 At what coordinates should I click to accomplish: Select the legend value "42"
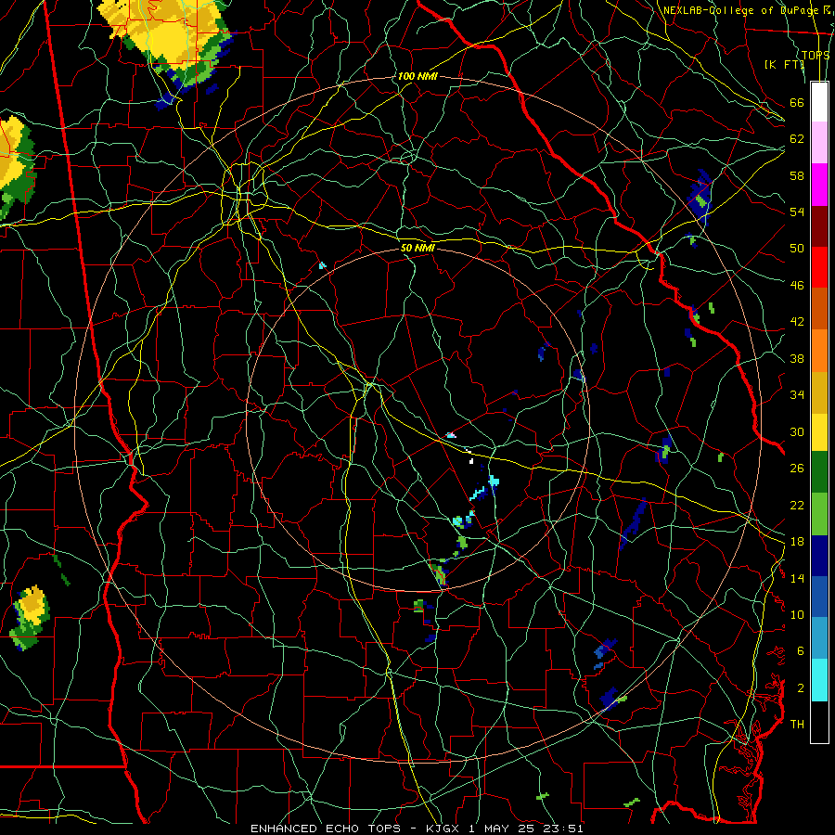tap(797, 322)
